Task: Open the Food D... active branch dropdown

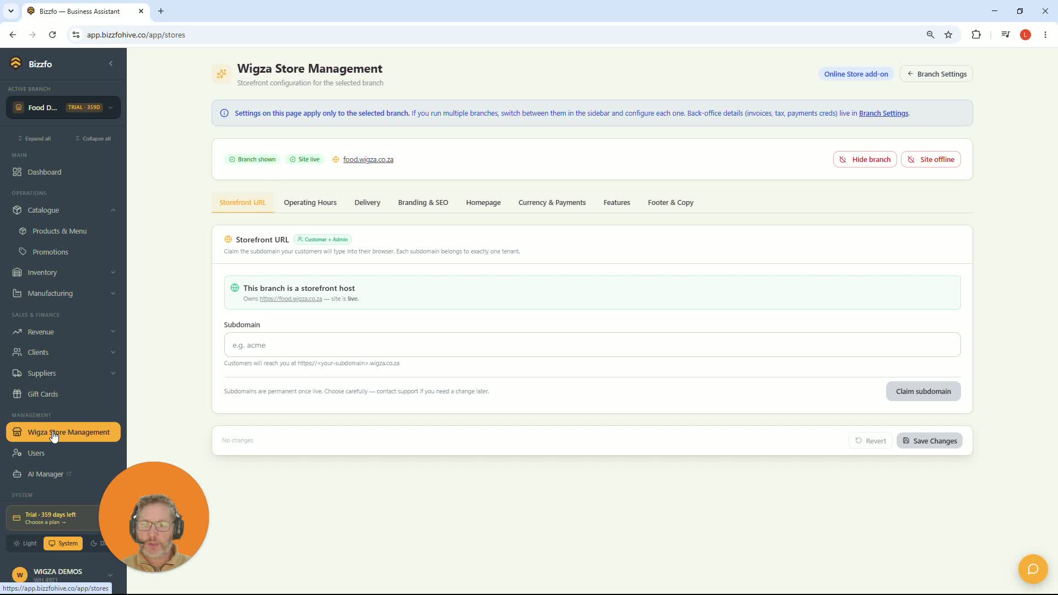Action: (63, 107)
